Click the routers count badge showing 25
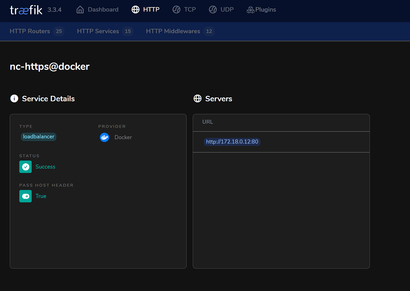This screenshot has height=291, width=410. point(59,31)
